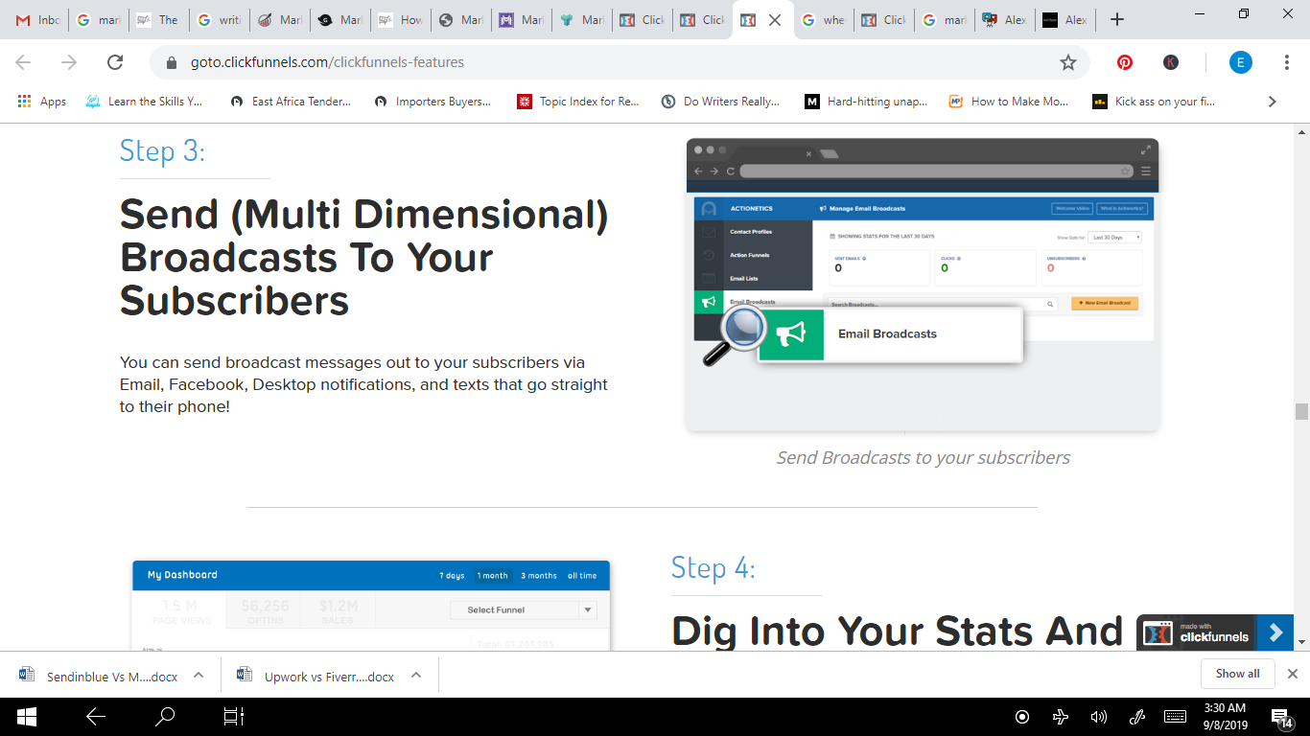Click the page's vertical scrollbar thumb

(1301, 411)
